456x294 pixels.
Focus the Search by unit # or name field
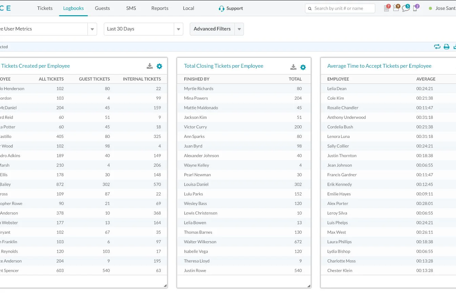coord(340,8)
